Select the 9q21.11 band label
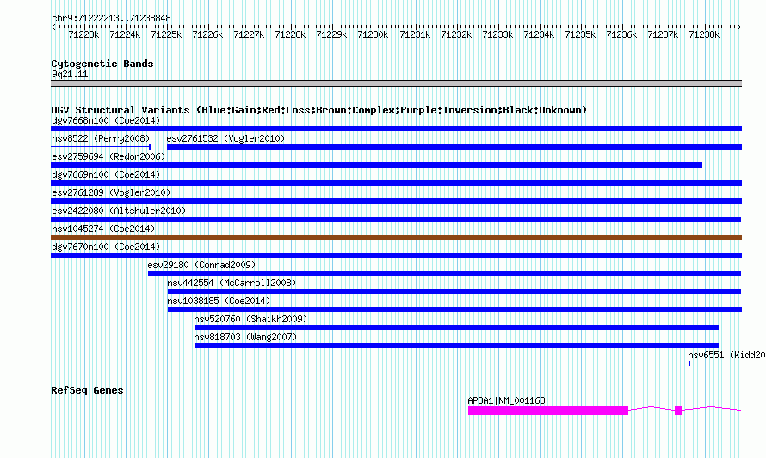 click(x=70, y=74)
